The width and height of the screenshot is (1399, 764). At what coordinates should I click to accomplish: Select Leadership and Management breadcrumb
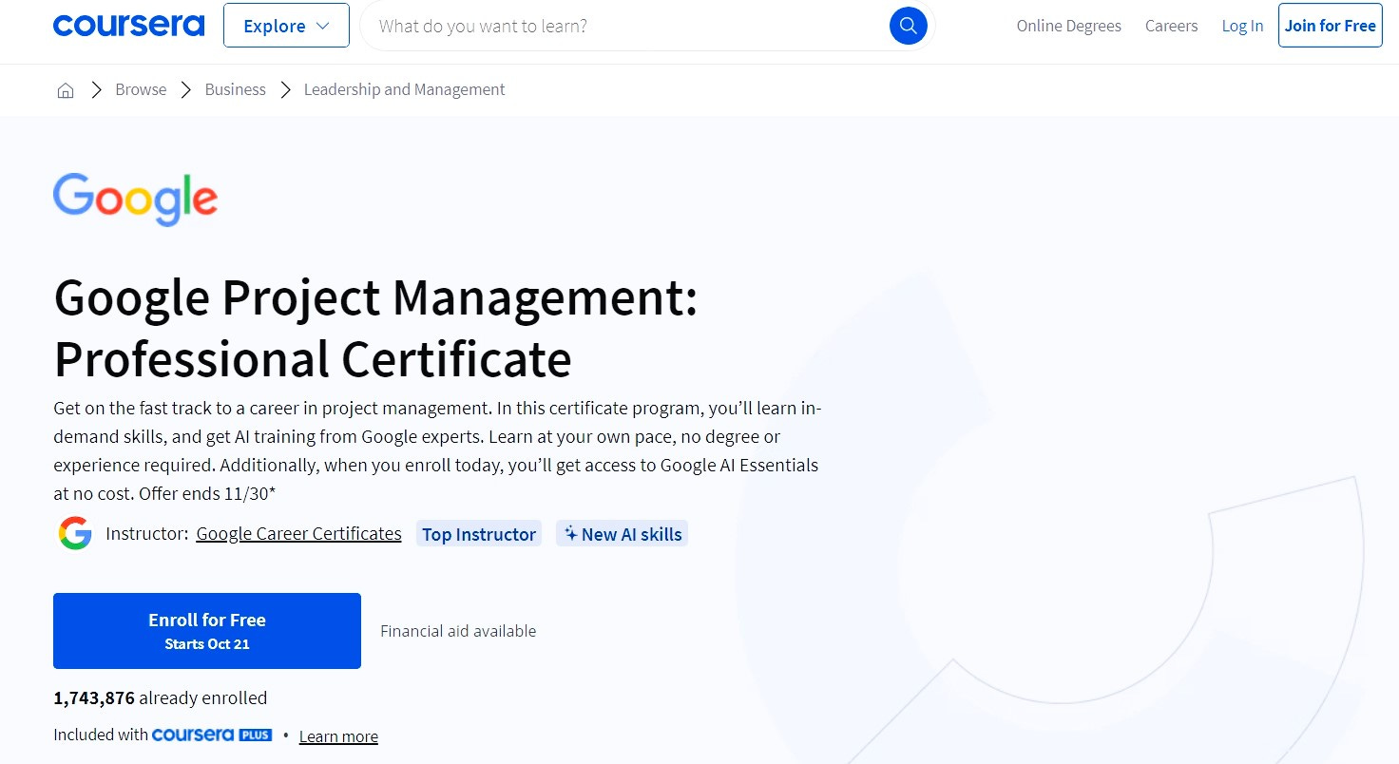(x=404, y=89)
